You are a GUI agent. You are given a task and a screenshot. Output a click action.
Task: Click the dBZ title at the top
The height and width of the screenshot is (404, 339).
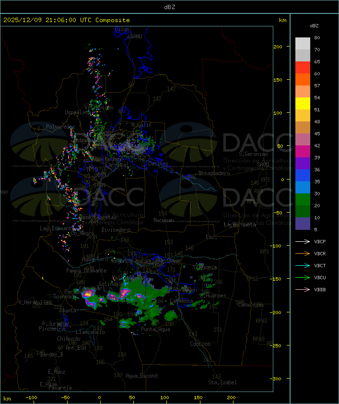coord(170,7)
